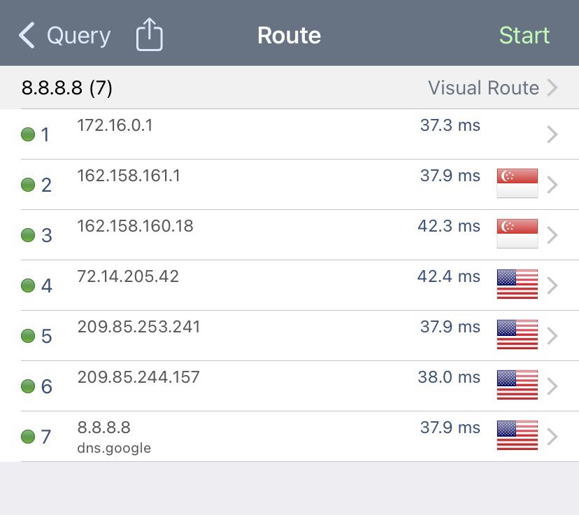579x515 pixels.
Task: Tap the green status dot for hop 1
Action: pyautogui.click(x=28, y=134)
